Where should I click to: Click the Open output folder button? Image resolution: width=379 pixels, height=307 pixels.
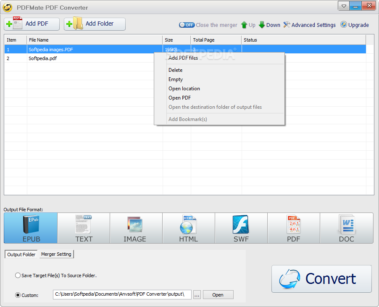(x=218, y=295)
